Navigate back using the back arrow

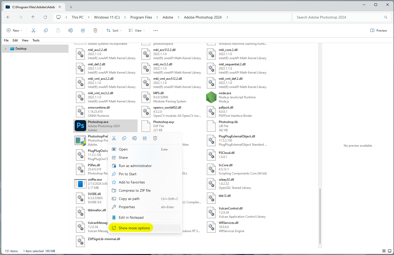click(8, 17)
